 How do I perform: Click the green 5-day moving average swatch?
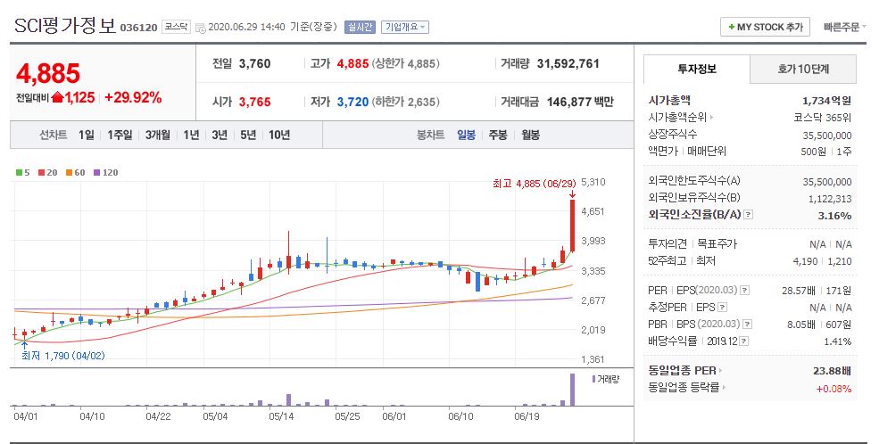[x=19, y=172]
